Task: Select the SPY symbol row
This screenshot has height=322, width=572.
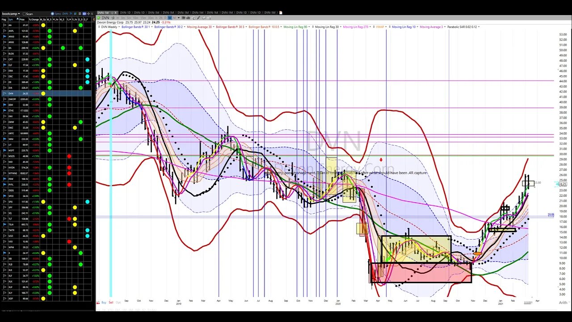Action: pyautogui.click(x=46, y=208)
